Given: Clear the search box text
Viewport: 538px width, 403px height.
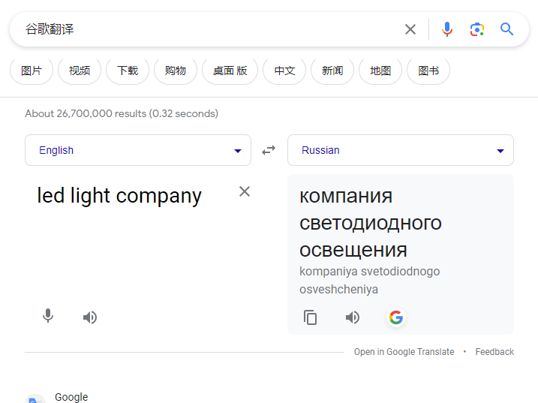Looking at the screenshot, I should [x=410, y=29].
